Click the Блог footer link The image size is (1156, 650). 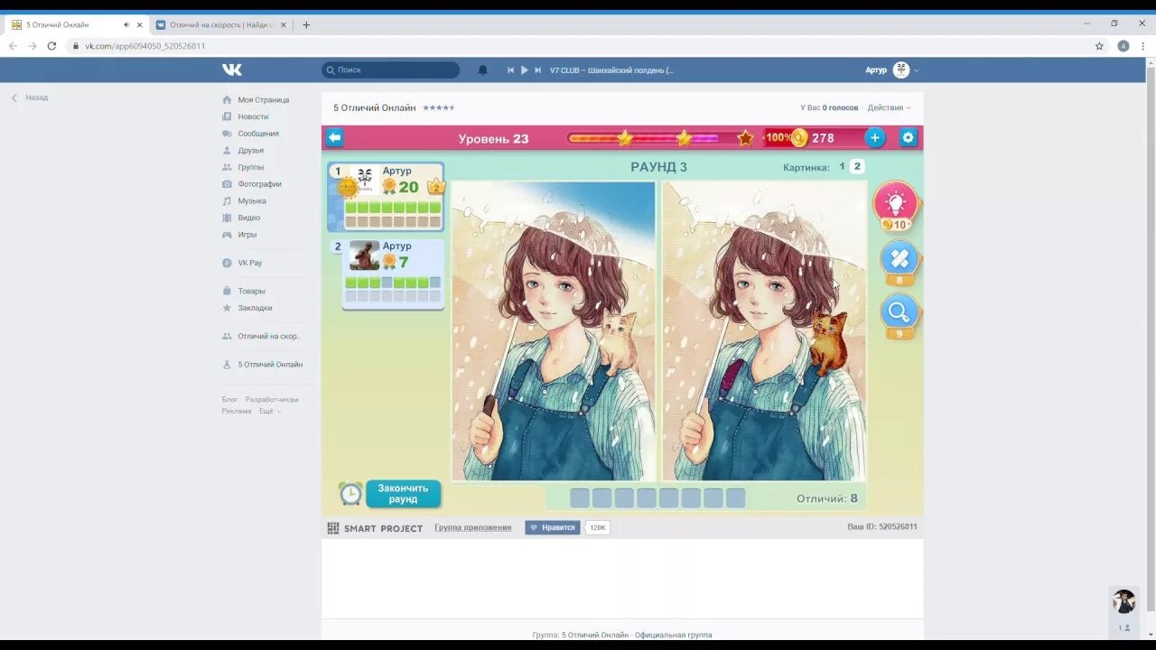click(229, 399)
